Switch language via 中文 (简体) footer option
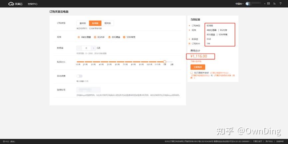This screenshot has width=288, height=144. pos(9,141)
